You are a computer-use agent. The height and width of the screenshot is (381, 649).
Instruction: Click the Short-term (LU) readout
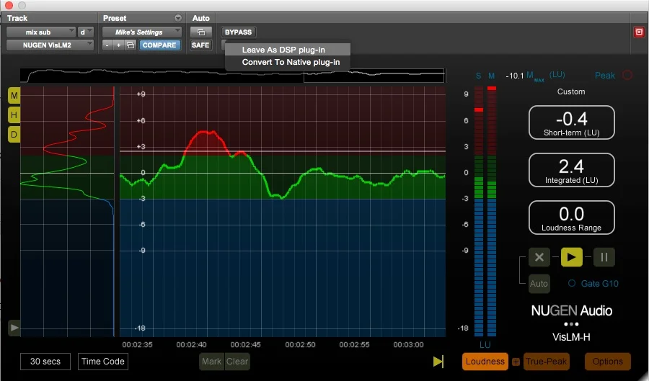[572, 122]
